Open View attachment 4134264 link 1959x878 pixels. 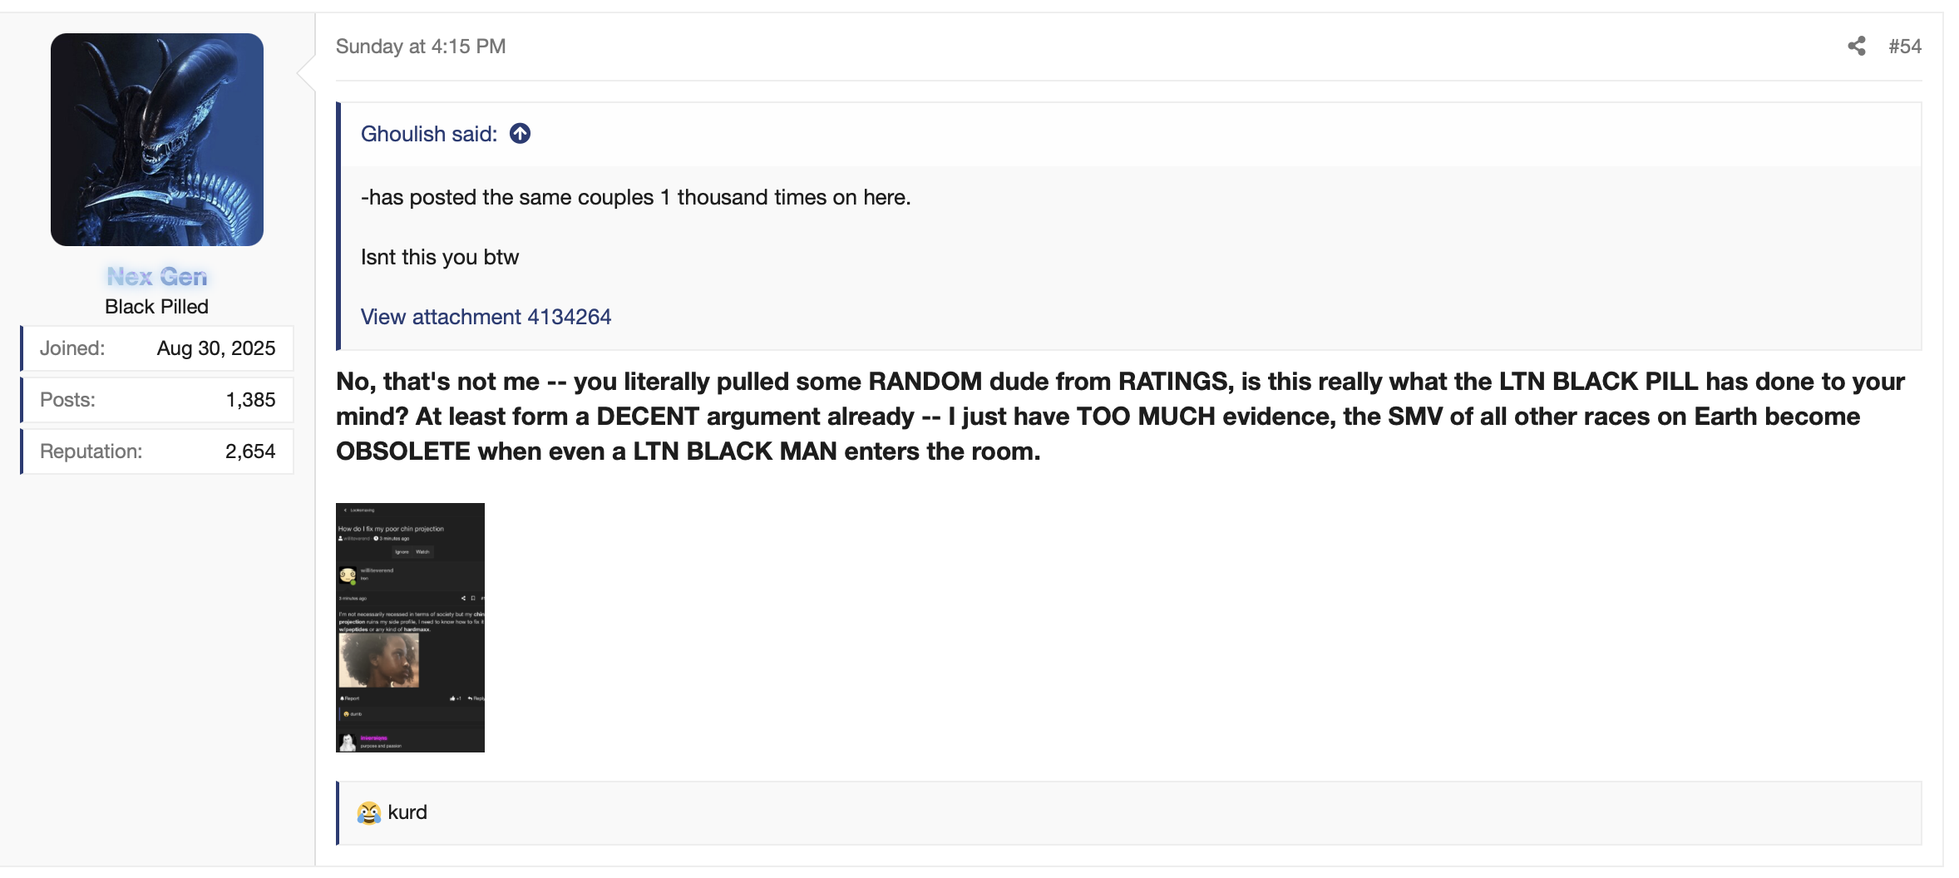click(486, 317)
